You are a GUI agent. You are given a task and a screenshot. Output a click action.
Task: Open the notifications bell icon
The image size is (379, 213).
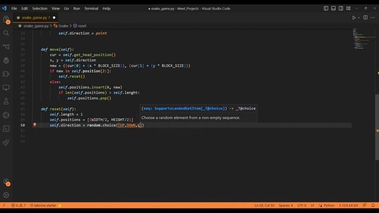pyautogui.click(x=373, y=205)
